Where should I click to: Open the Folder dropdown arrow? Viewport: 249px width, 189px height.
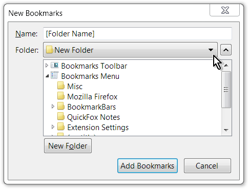pos(211,50)
